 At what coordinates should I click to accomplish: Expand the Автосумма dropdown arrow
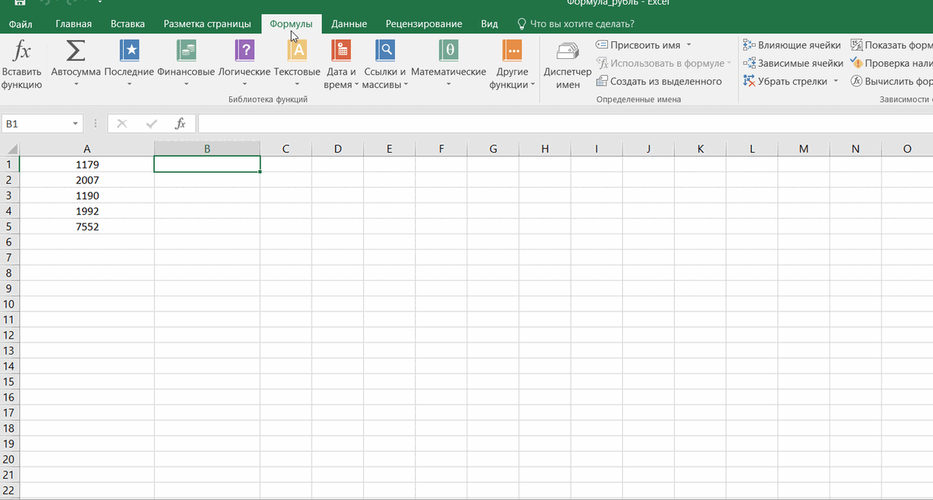(75, 85)
